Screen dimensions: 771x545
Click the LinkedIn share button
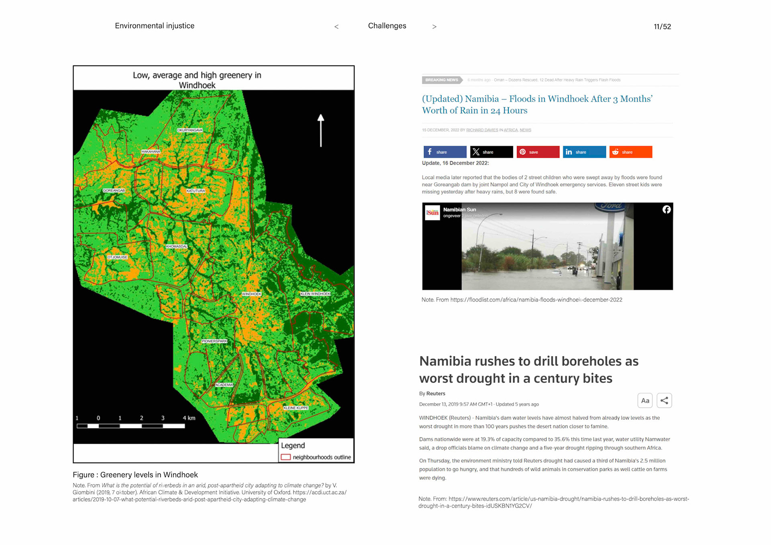coord(584,152)
